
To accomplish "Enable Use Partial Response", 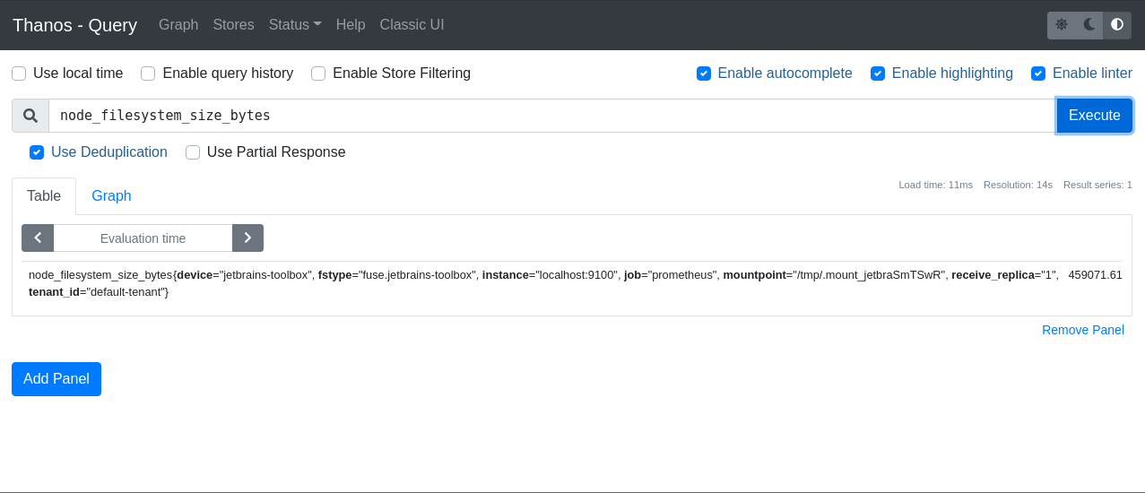I will [x=193, y=152].
